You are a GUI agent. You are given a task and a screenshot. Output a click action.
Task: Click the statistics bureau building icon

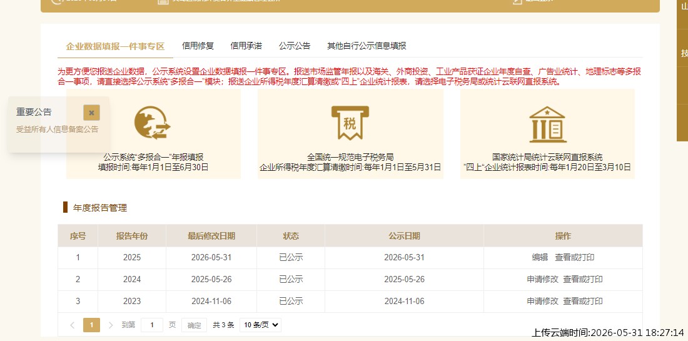click(548, 125)
